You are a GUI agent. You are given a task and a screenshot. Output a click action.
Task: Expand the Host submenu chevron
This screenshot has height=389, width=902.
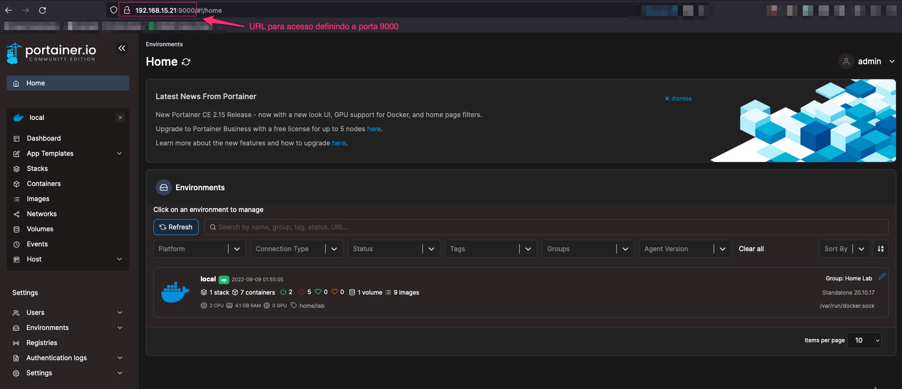coord(119,259)
